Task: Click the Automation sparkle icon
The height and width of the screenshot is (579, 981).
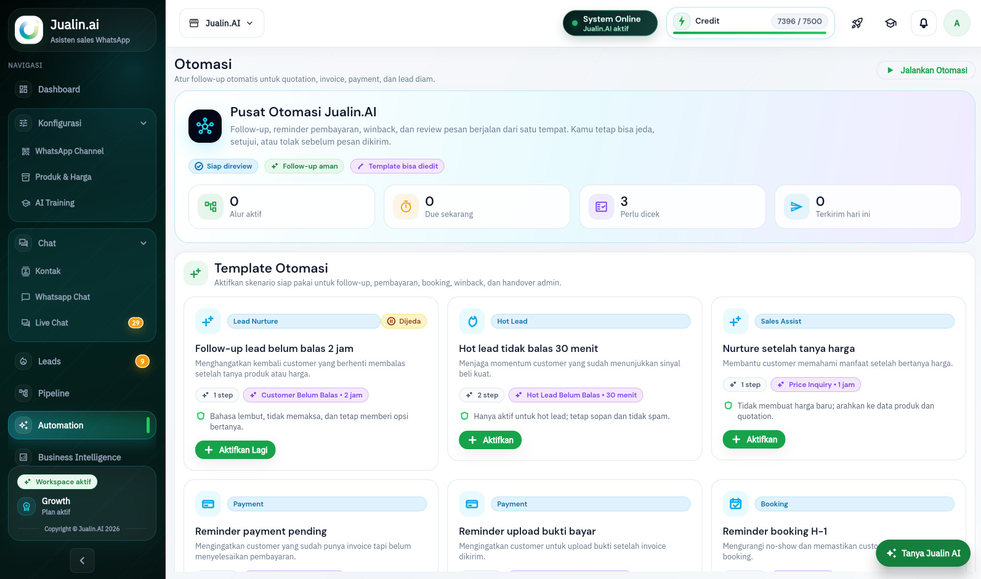Action: [23, 425]
